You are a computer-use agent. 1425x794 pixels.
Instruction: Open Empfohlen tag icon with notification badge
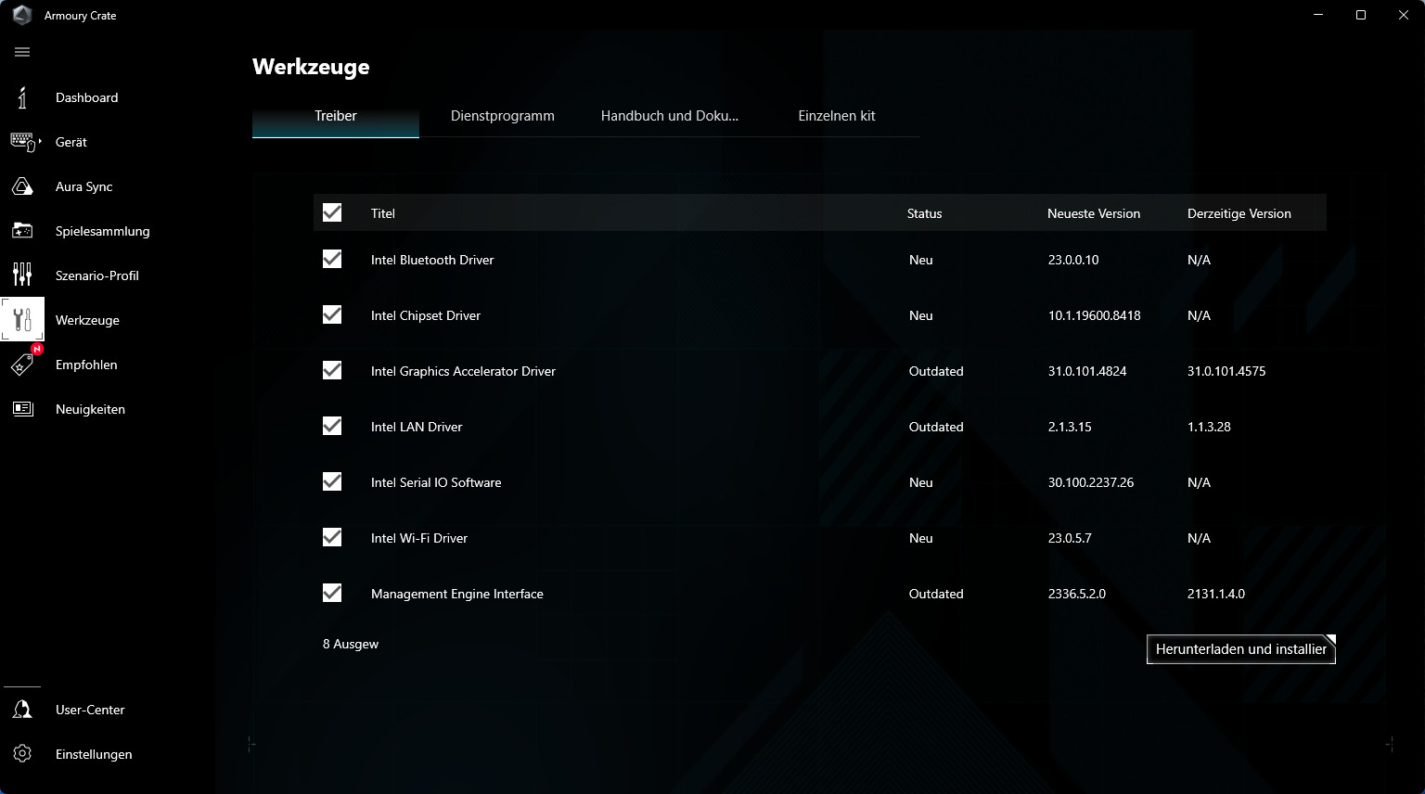click(x=22, y=365)
